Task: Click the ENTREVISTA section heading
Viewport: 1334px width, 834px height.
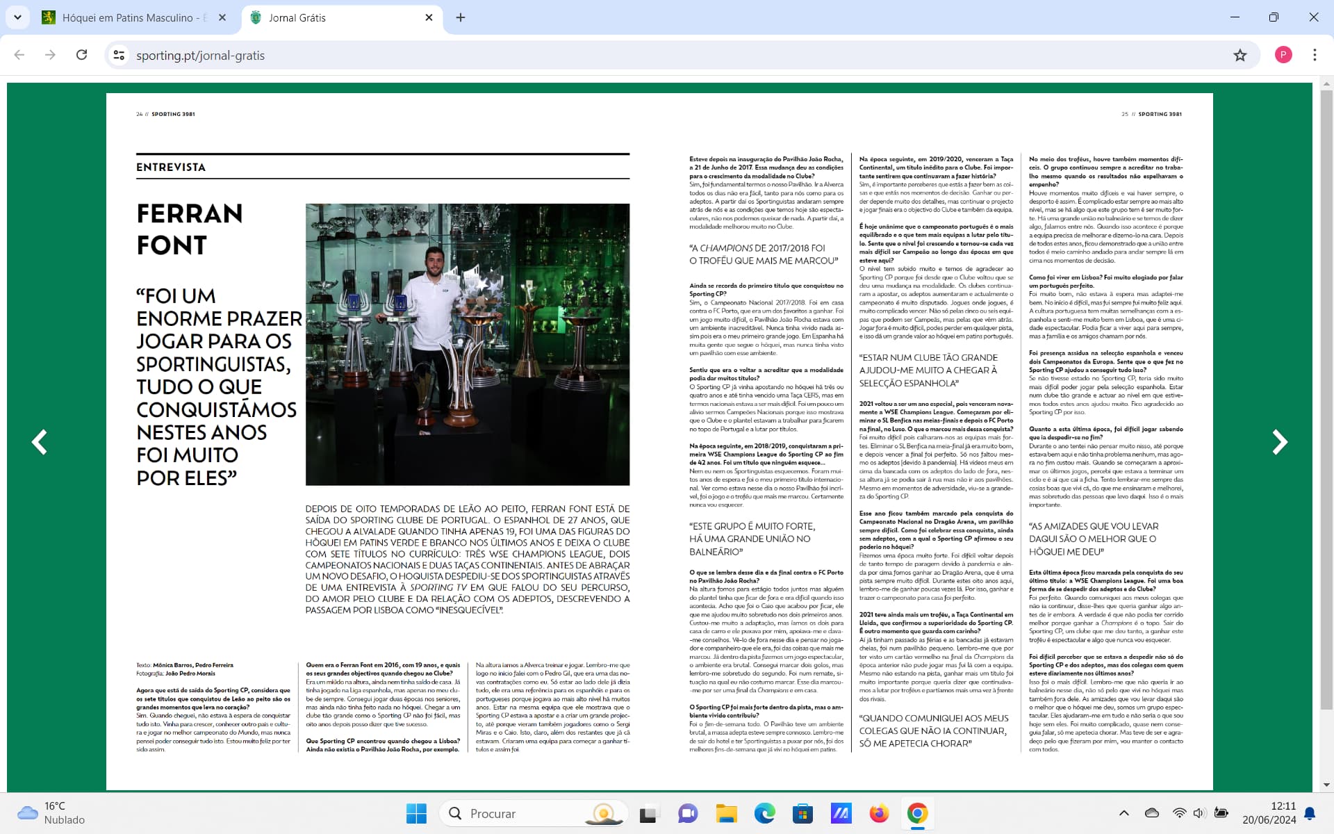Action: [x=171, y=167]
